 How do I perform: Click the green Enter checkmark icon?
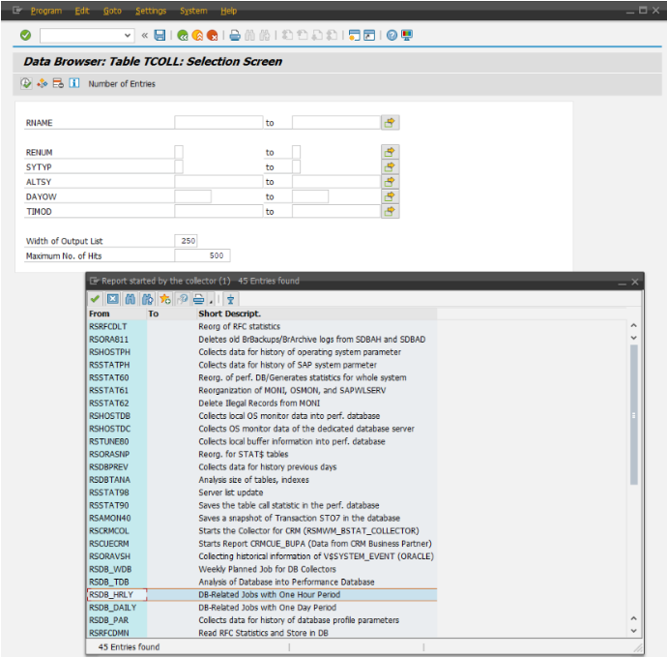[x=25, y=35]
